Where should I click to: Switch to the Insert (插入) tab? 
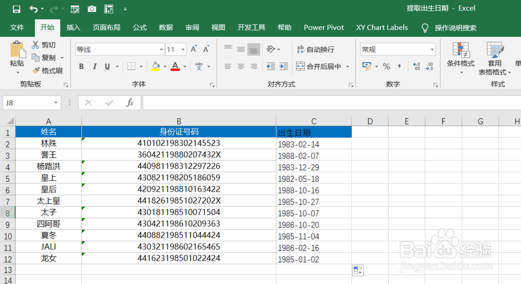(73, 28)
